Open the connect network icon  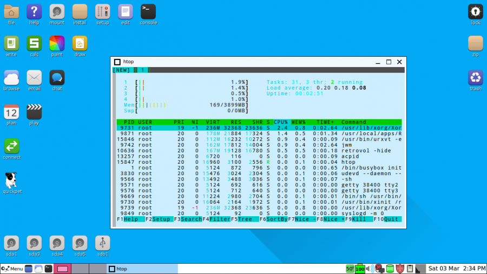point(11,146)
